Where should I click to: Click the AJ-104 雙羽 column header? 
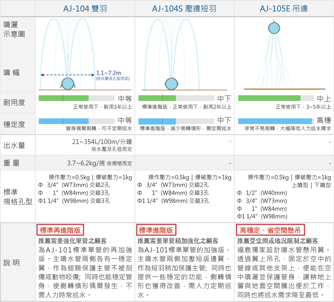coord(85,9)
